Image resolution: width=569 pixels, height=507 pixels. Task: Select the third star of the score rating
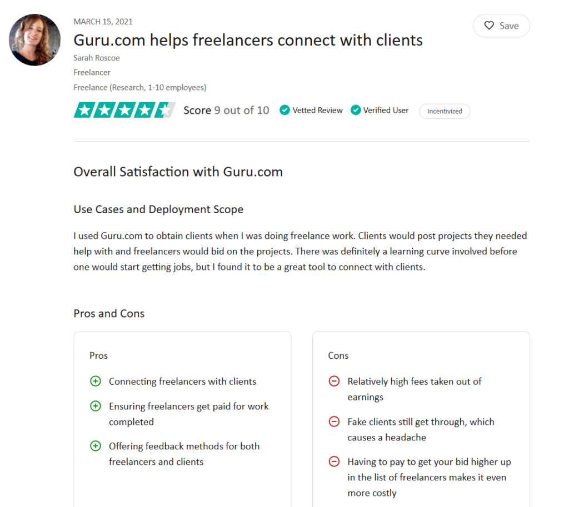click(123, 110)
